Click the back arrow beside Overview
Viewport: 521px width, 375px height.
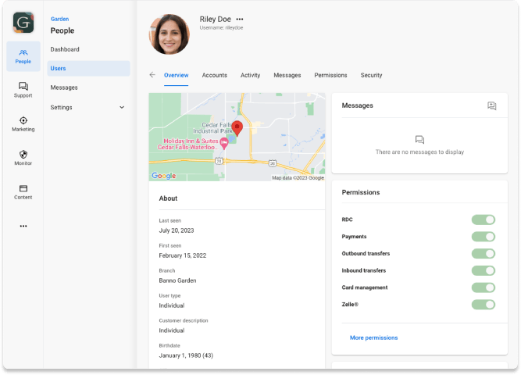click(x=152, y=75)
